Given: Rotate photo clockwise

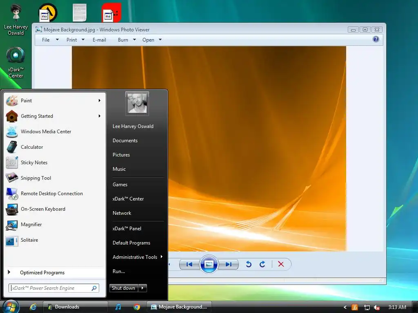Looking at the screenshot, I should click(262, 264).
